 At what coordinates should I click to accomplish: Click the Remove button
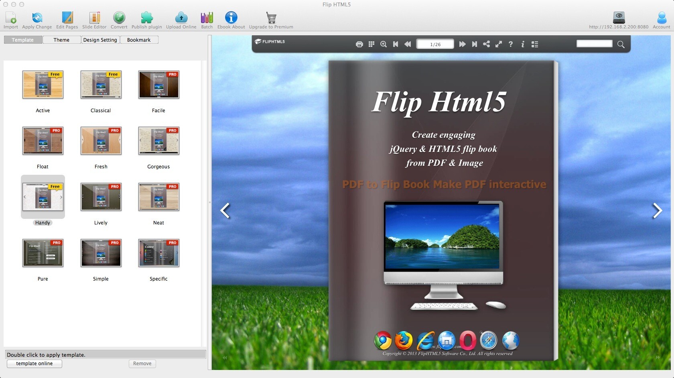pos(142,364)
